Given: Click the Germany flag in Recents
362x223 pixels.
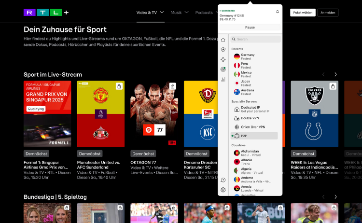Looking at the screenshot, I should pos(237,56).
